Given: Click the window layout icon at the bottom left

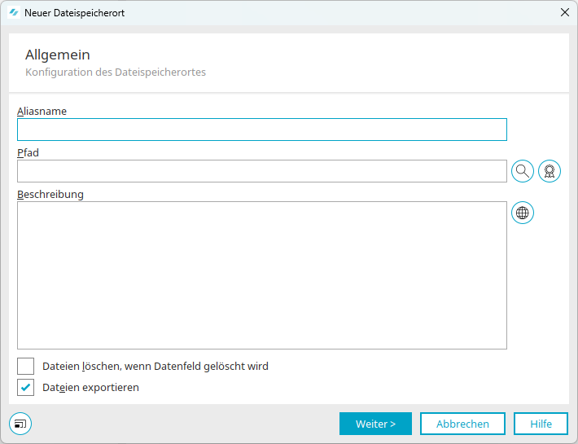Looking at the screenshot, I should coord(20,424).
